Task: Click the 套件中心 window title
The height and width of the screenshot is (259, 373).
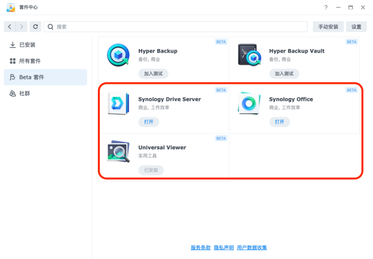Action: click(x=28, y=7)
